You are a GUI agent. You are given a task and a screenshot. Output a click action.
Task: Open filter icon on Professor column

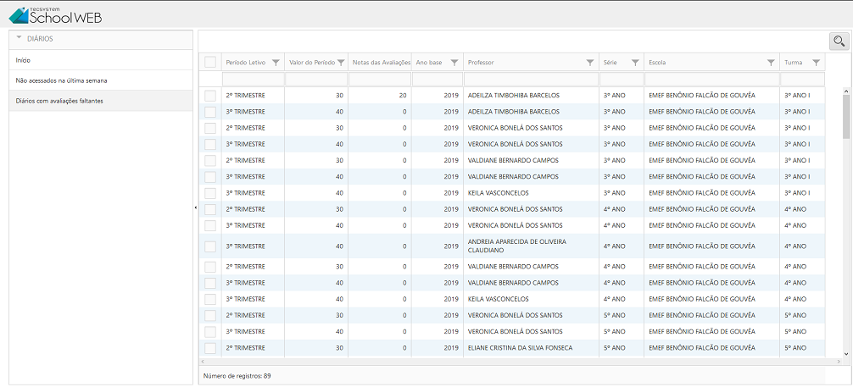click(590, 63)
